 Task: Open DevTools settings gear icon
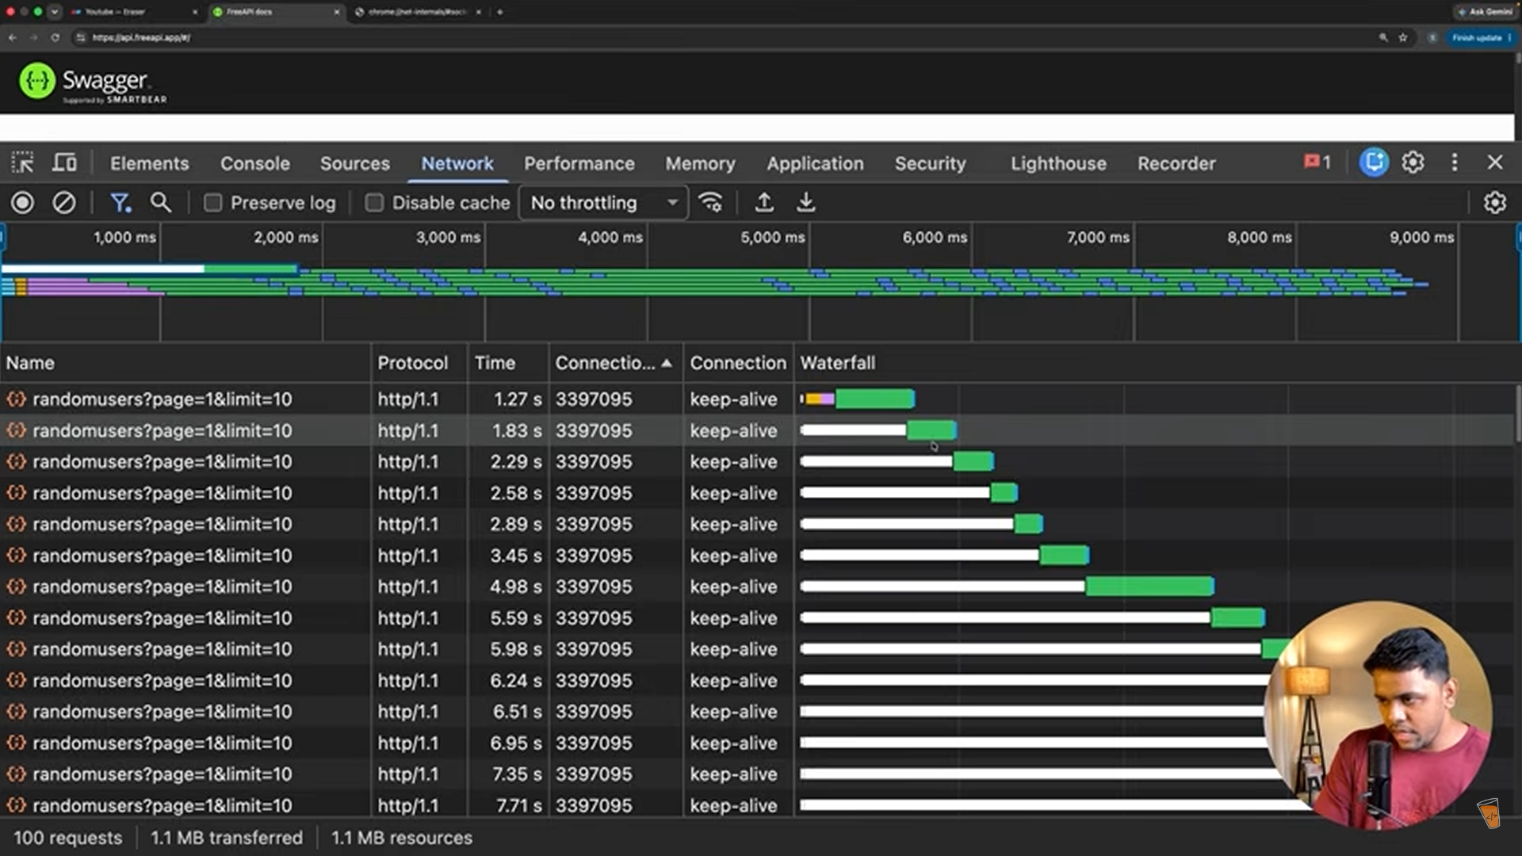coord(1413,162)
